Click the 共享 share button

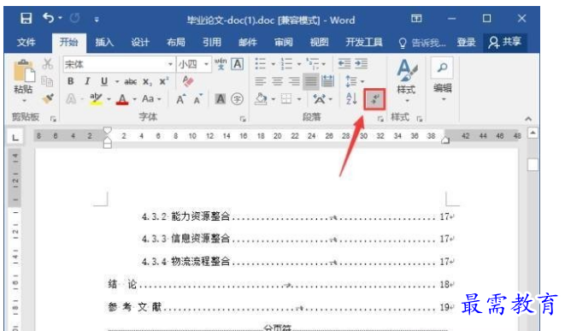click(x=505, y=43)
